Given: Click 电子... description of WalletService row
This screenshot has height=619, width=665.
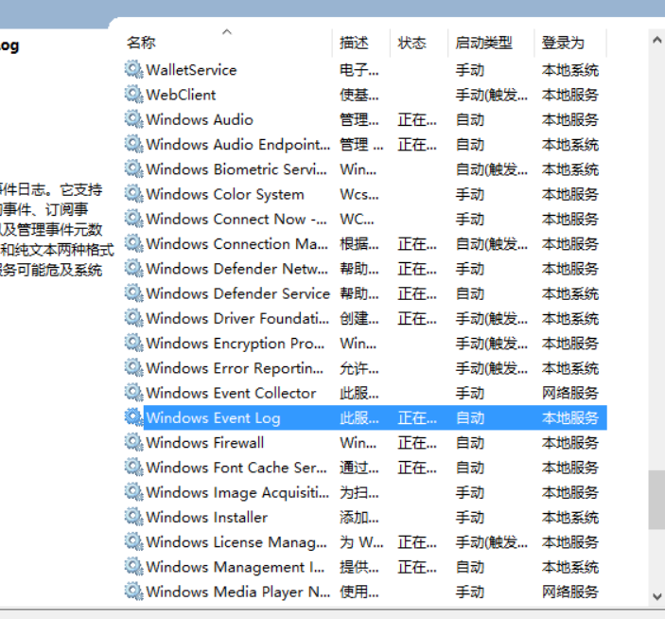Looking at the screenshot, I should click(x=359, y=70).
